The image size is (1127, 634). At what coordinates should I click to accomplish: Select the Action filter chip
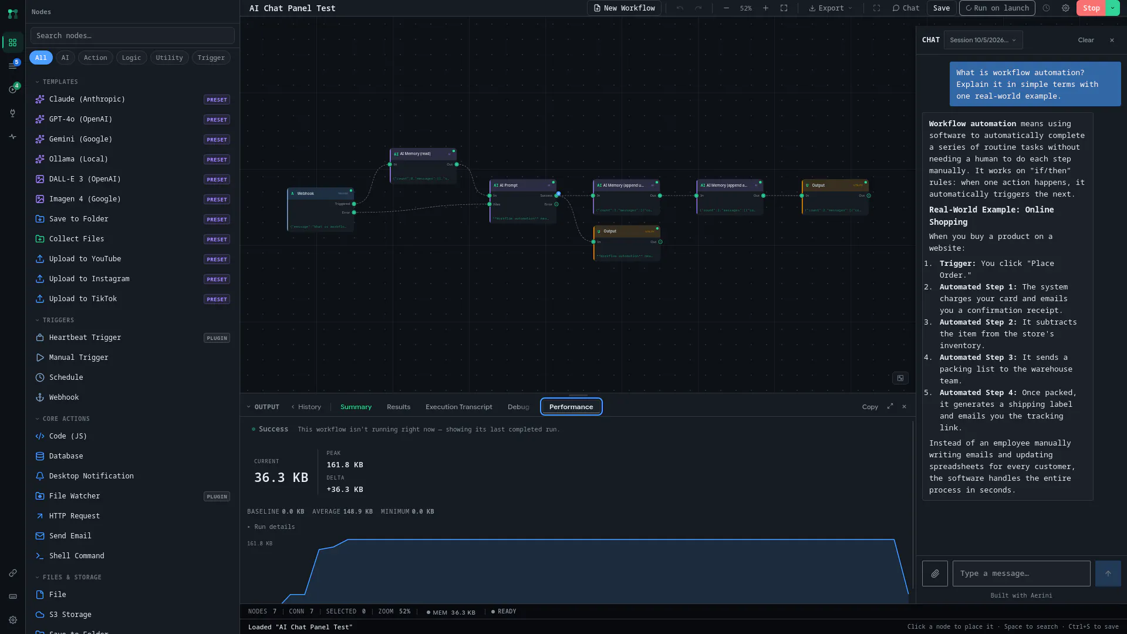(95, 58)
